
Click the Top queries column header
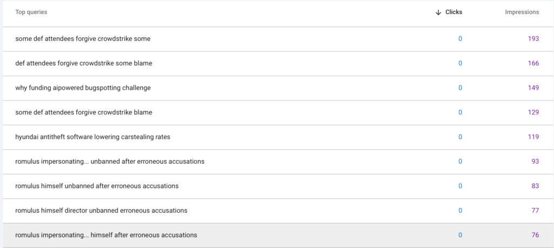[31, 12]
